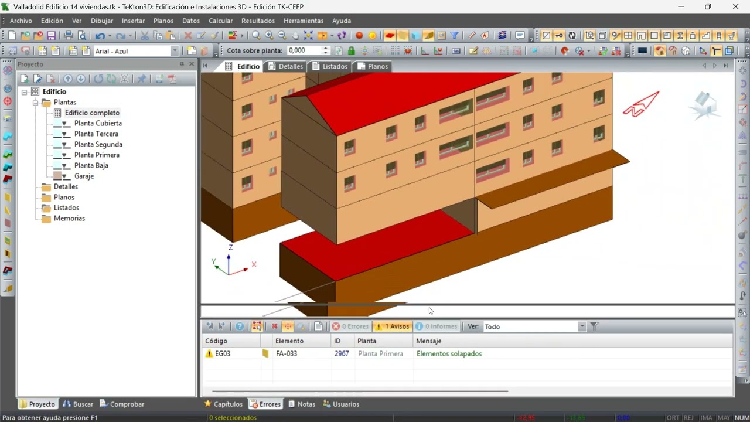Screen dimensions: 750x422
Task: Toggle the 0 Informes filter button
Action: tap(436, 326)
